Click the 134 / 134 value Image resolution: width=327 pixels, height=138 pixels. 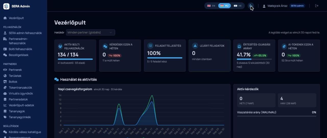pyautogui.click(x=68, y=55)
